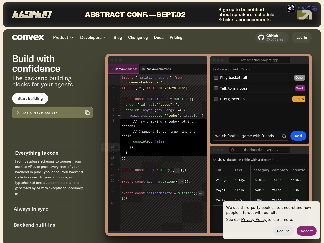This screenshot has height=243, width=324.
Task: Tick the Buy groceries checkbox
Action: (216, 99)
